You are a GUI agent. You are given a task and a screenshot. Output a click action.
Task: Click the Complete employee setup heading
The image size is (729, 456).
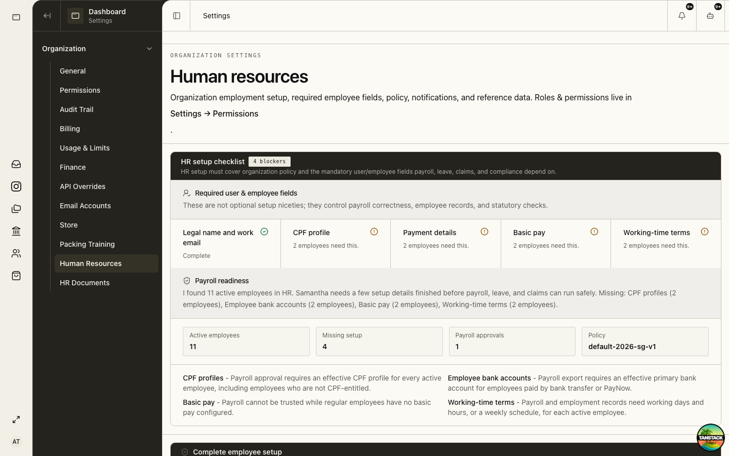tap(237, 452)
